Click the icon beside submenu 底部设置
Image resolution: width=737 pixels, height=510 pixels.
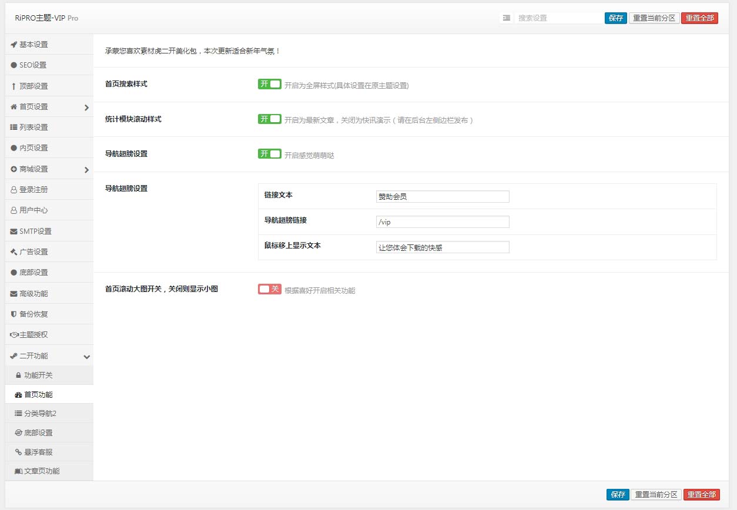[x=18, y=433]
